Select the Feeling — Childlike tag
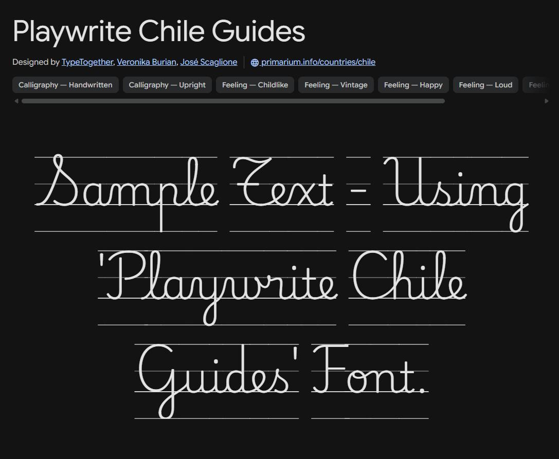Viewport: 559px width, 459px height. (x=255, y=85)
